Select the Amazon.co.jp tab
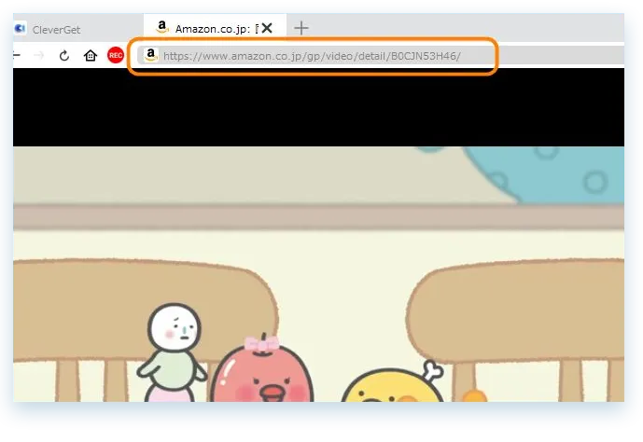Screen dimensions: 643x442 click(215, 28)
